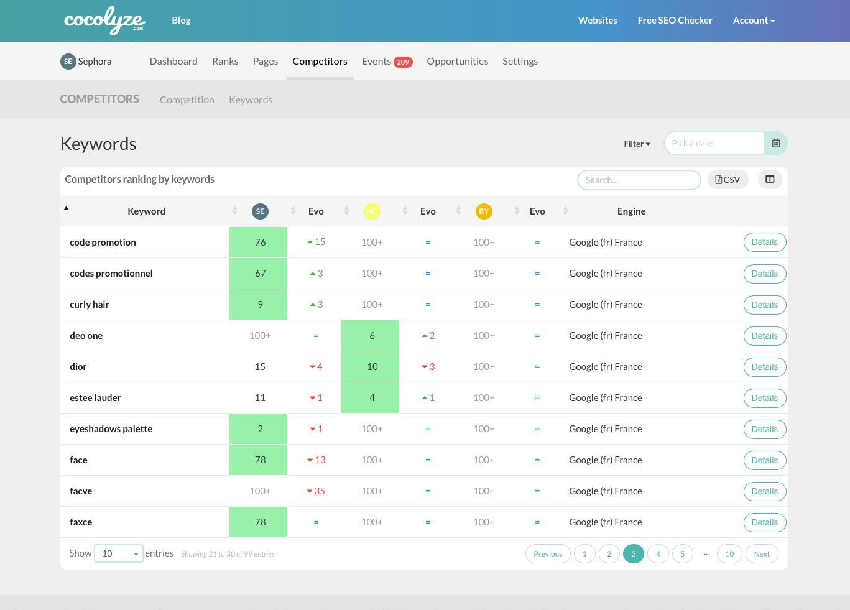This screenshot has width=850, height=610.
Task: Click the green 76 rank cell
Action: tap(258, 243)
